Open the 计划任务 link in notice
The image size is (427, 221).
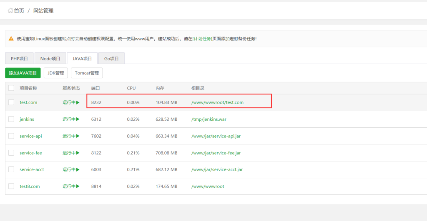point(202,39)
